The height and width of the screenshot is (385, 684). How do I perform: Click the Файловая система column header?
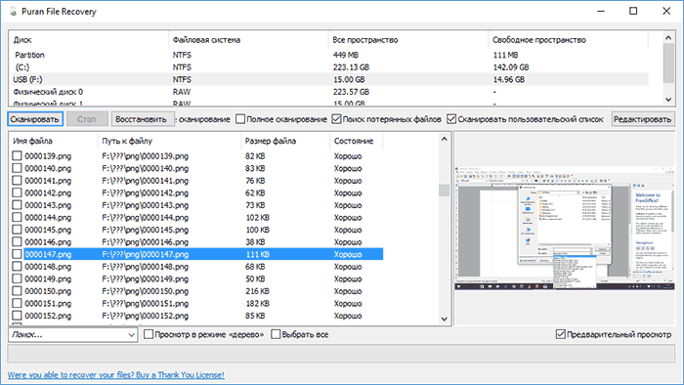248,40
